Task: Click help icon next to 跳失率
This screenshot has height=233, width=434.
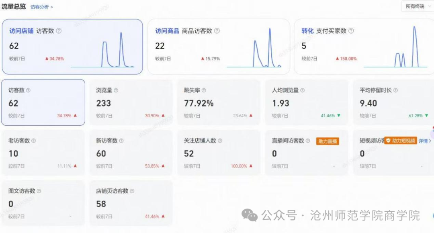Action: 204,90
